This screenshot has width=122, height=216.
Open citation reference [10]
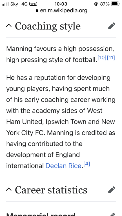102,58
